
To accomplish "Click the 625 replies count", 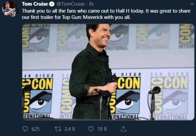I will [36, 129].
